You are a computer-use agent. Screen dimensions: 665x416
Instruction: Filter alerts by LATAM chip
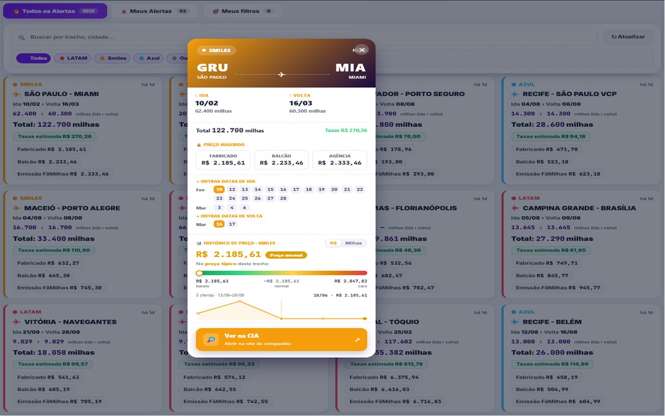coord(73,58)
